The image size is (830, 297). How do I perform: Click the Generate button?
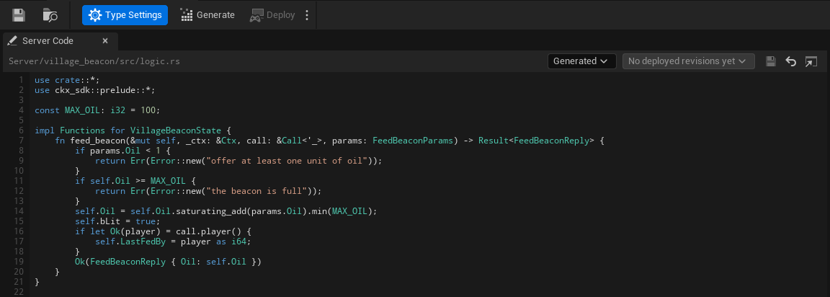coord(207,15)
